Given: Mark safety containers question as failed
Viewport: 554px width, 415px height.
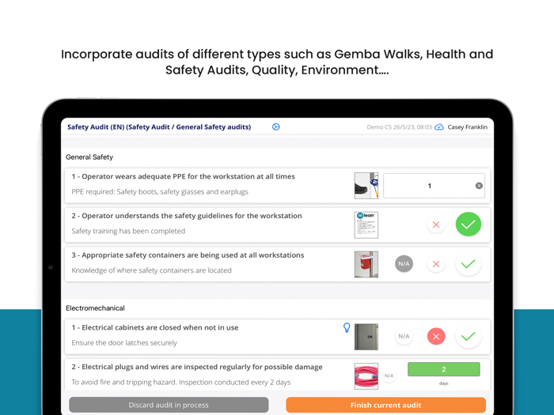Looking at the screenshot, I should (436, 263).
